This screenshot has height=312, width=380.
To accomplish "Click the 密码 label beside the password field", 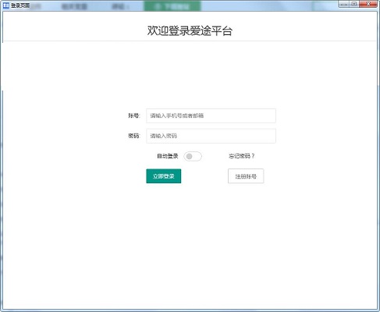I will [x=134, y=136].
